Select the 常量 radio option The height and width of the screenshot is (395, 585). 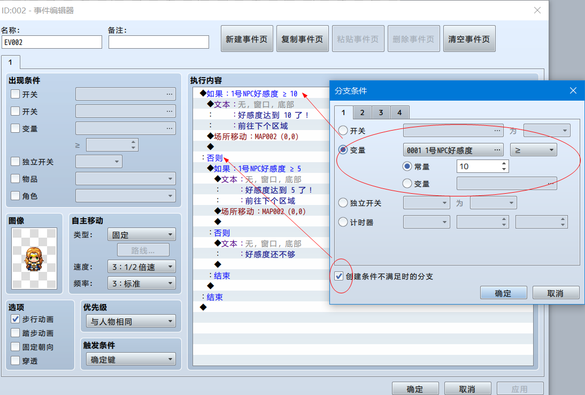click(407, 166)
